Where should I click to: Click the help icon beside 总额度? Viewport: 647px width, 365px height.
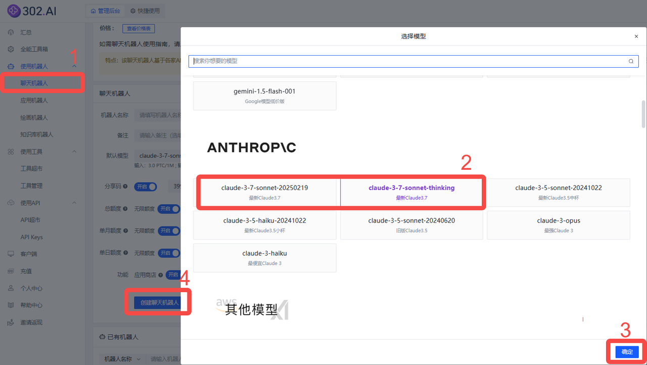coord(125,209)
